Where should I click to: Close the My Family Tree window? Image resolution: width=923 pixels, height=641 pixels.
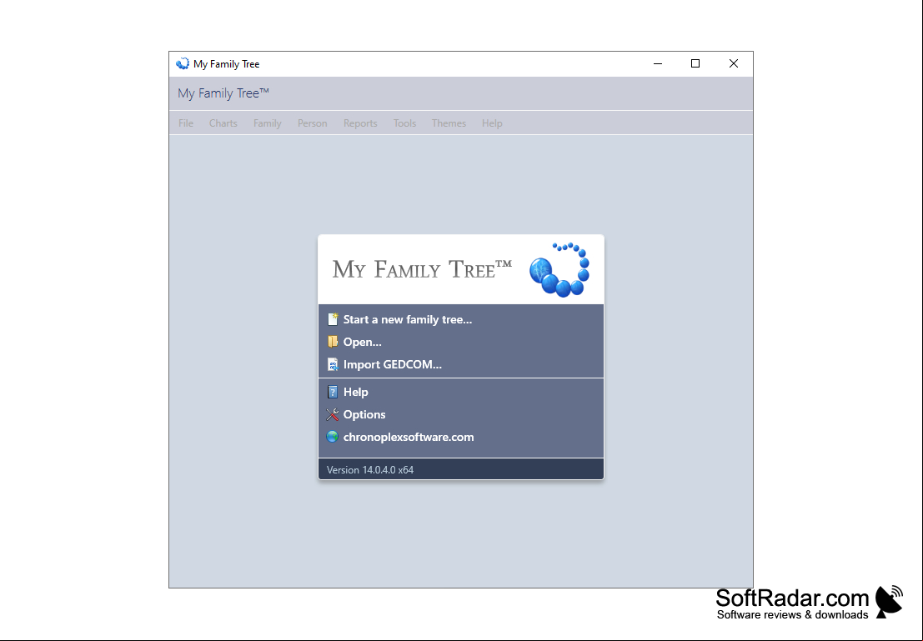[734, 63]
